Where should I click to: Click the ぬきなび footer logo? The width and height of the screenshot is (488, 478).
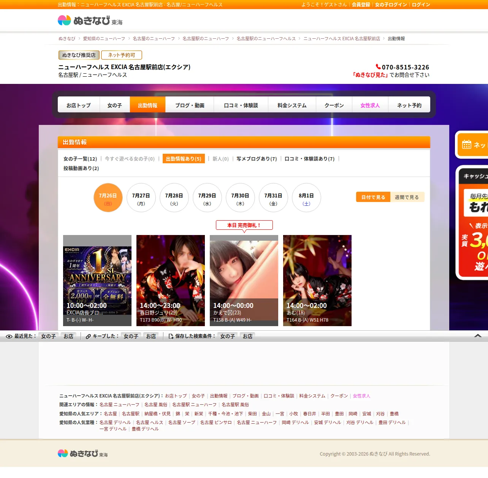pos(82,453)
